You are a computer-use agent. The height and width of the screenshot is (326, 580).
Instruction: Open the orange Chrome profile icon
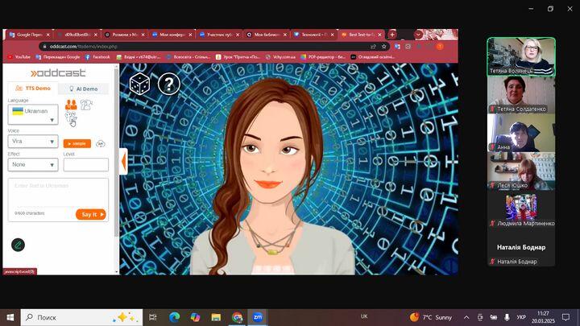point(440,47)
